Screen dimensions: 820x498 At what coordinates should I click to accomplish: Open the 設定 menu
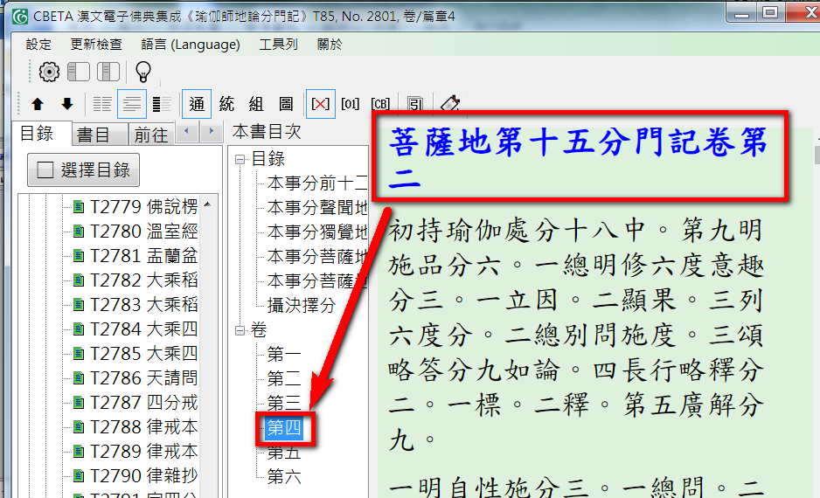(38, 45)
